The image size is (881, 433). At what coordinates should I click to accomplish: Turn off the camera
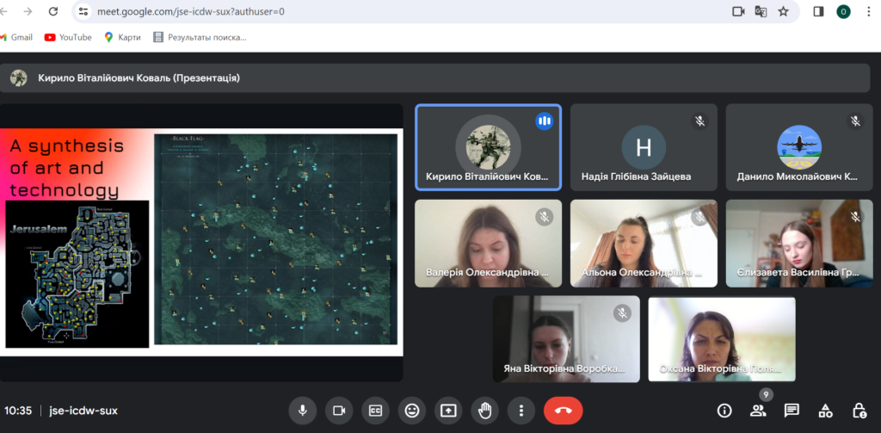click(x=339, y=410)
